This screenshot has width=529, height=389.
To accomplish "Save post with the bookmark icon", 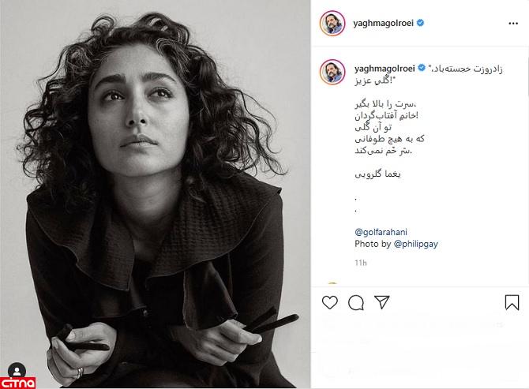I will [x=512, y=302].
